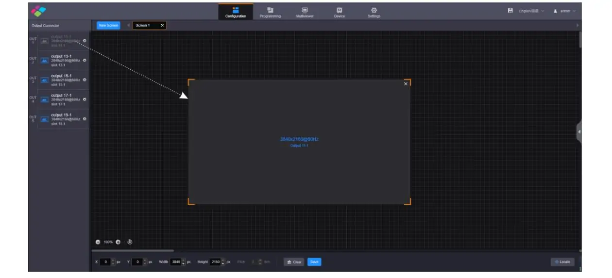Screen dimensions: 612x278
Task: Click the previous screen tab arrow
Action: tap(129, 25)
